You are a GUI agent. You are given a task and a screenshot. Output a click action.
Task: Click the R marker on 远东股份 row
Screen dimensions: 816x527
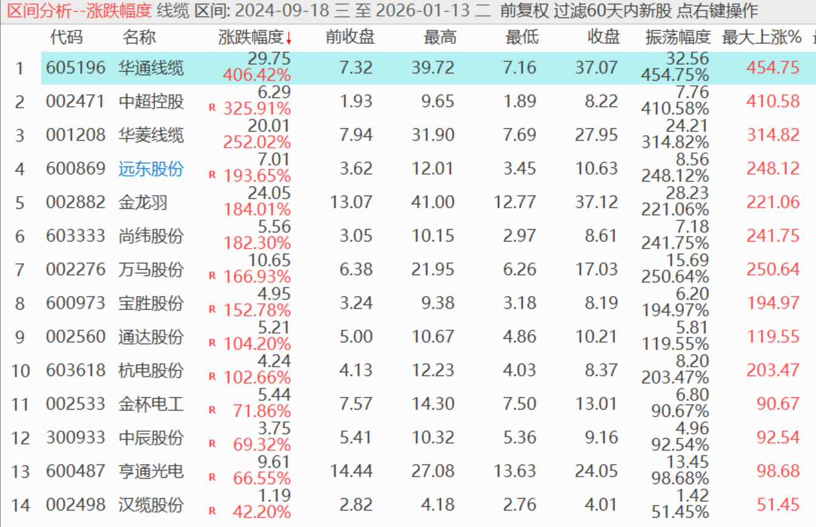pyautogui.click(x=212, y=174)
